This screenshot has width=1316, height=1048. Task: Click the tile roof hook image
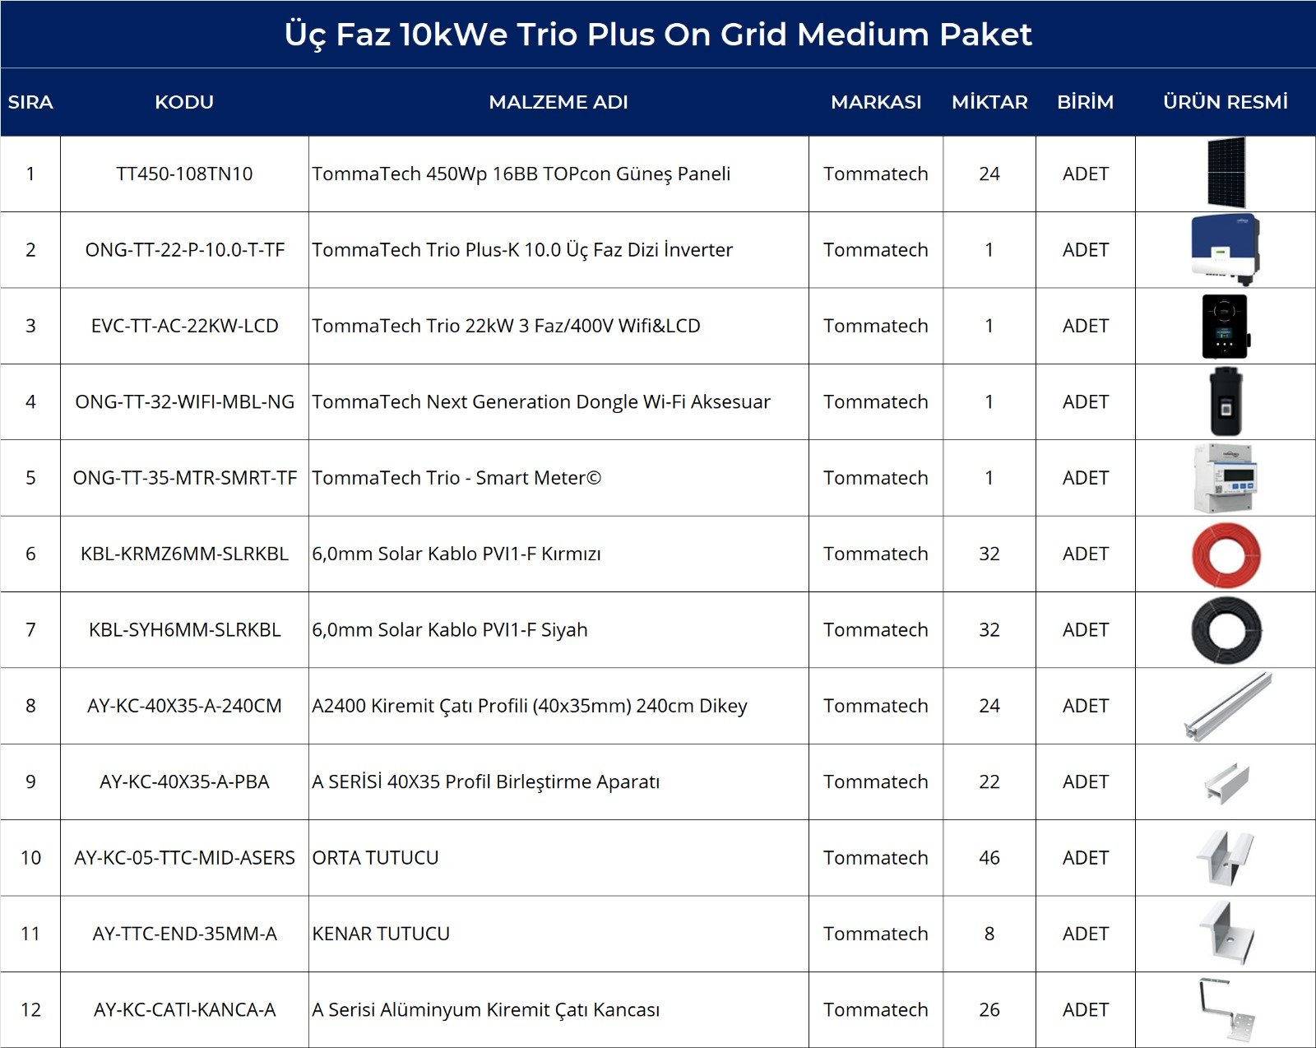point(1226,1009)
